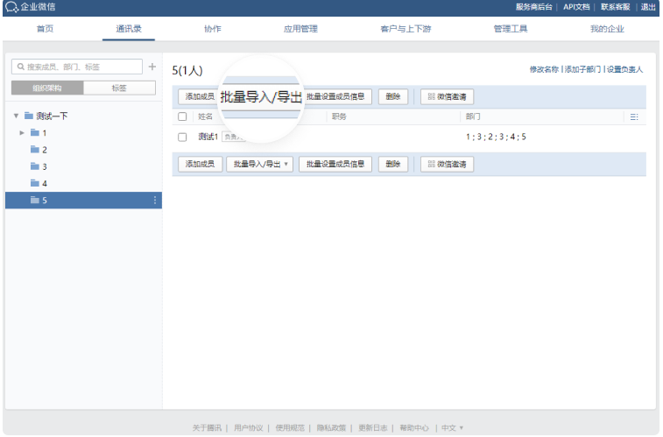The width and height of the screenshot is (663, 437).
Task: Open the 我的企业 tab
Action: point(607,29)
